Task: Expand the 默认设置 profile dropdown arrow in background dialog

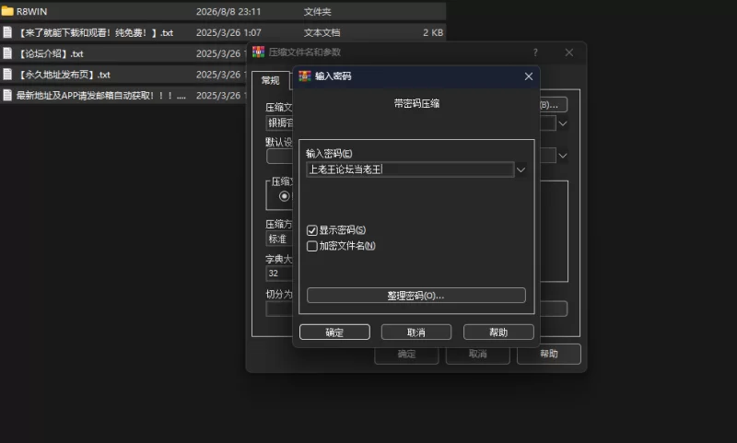Action: click(563, 156)
